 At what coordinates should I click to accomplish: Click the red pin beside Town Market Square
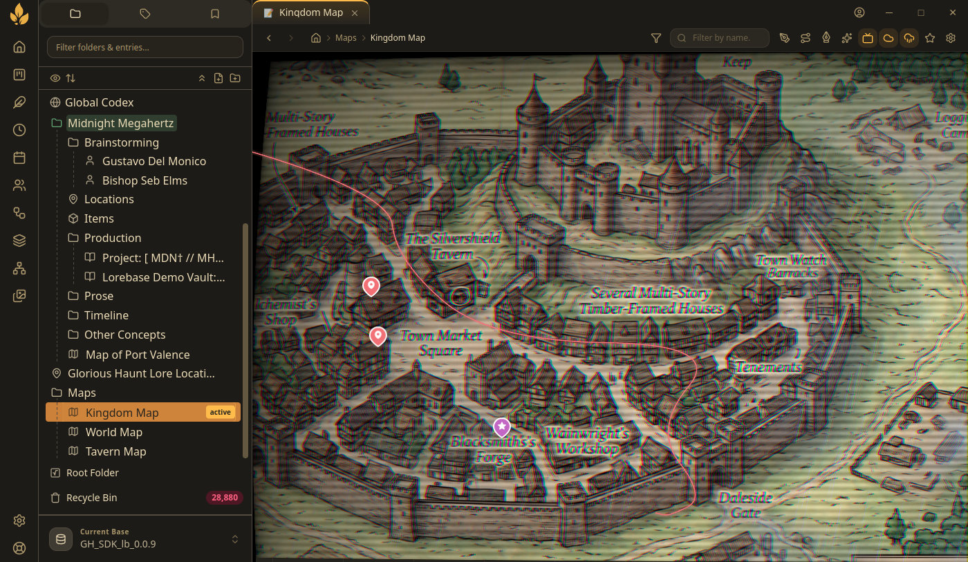pos(378,336)
